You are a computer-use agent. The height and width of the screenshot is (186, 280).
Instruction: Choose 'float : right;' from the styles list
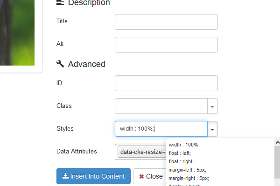[x=181, y=161]
